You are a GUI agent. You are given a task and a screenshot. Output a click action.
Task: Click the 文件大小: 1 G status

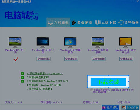click(x=14, y=102)
